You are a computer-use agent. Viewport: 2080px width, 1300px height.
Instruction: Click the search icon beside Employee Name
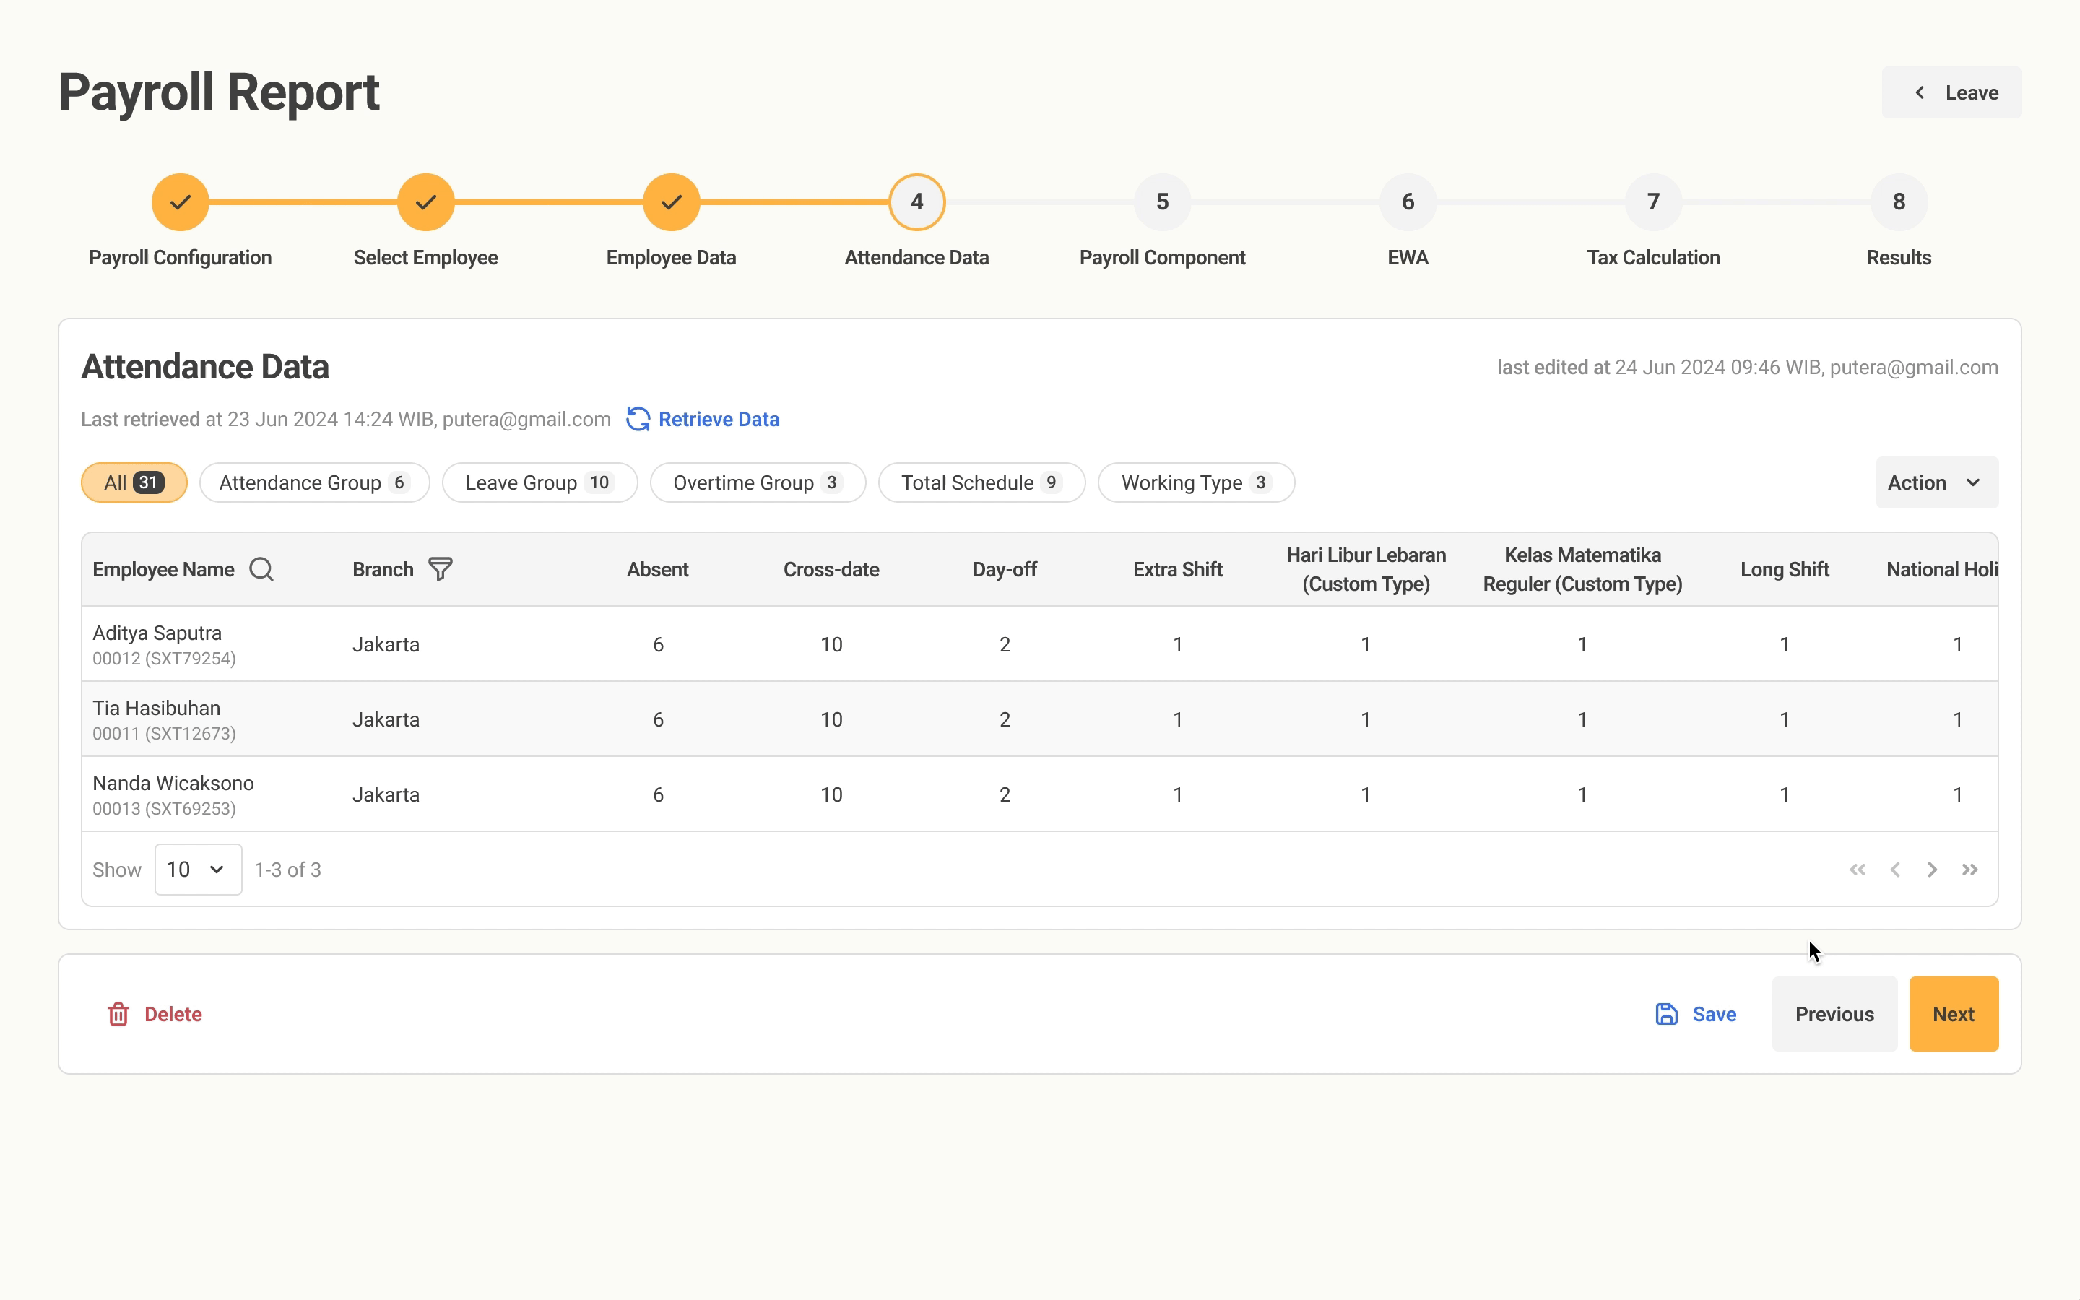point(261,569)
